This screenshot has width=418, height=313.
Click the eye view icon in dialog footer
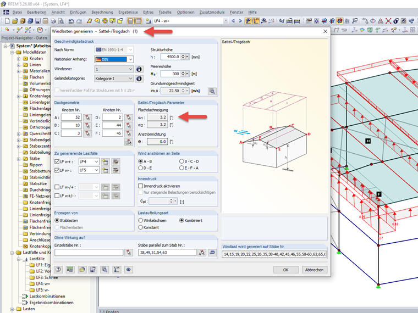128,270
